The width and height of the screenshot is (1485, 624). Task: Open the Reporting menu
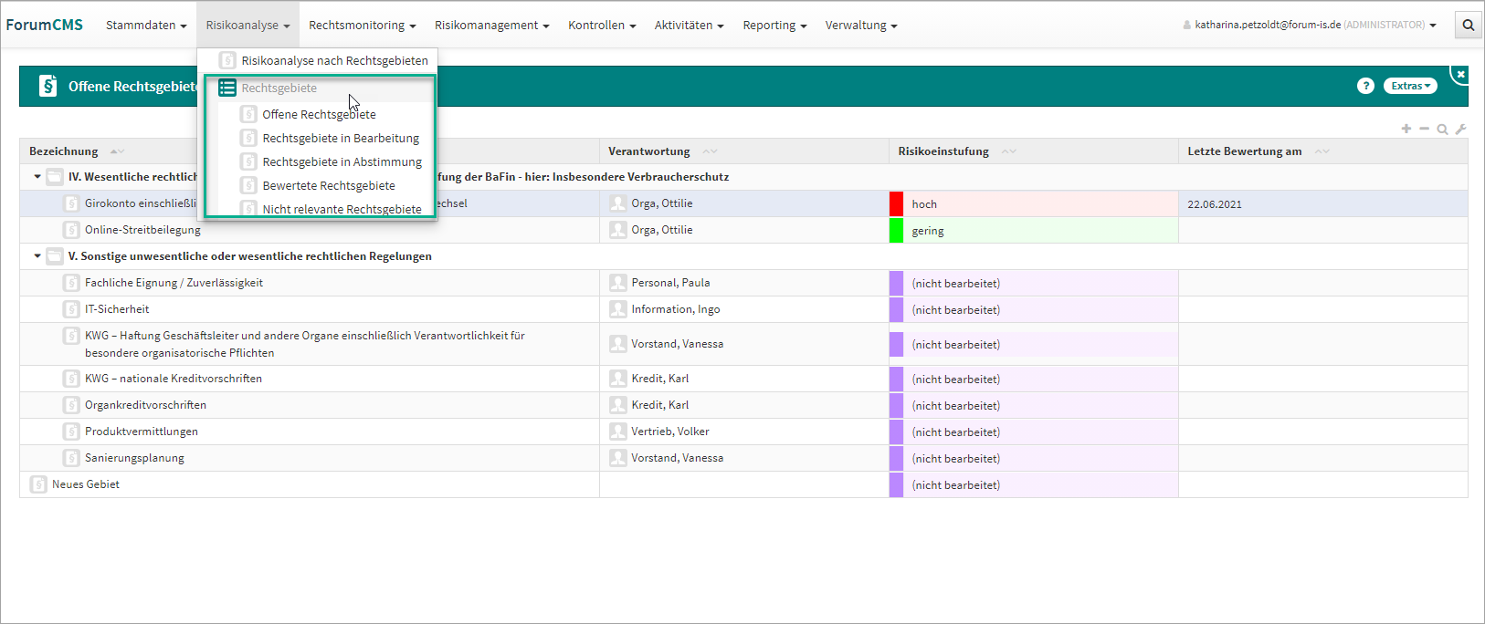[774, 26]
